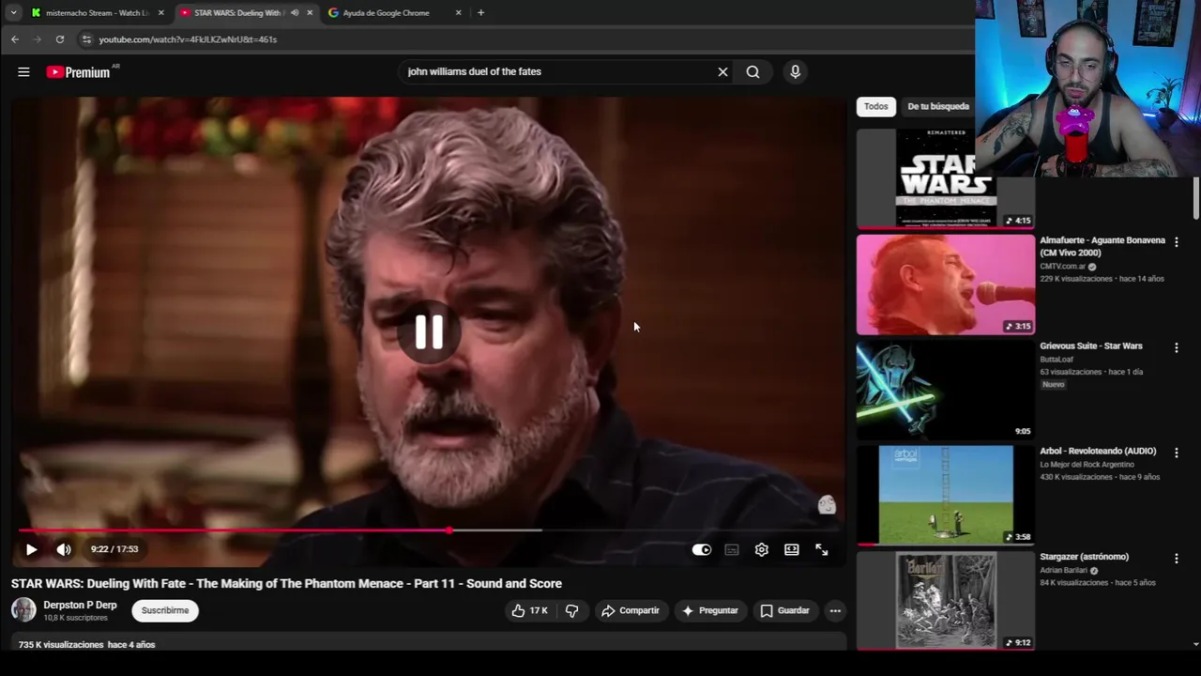Switch to theater mode
Viewport: 1201px width, 676px height.
click(792, 549)
